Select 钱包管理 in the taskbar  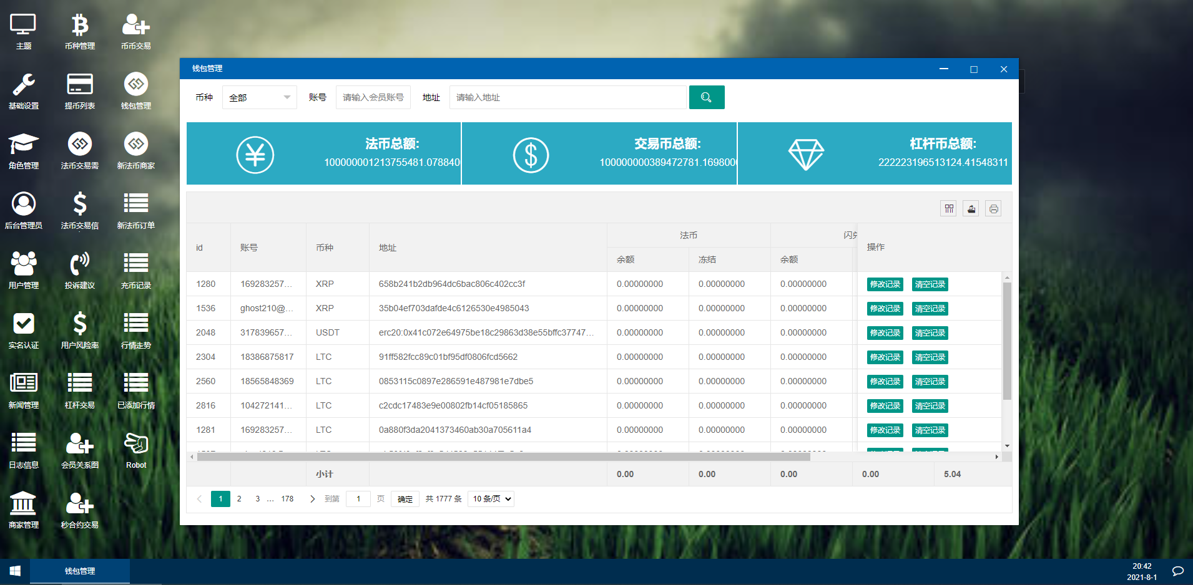click(x=80, y=571)
